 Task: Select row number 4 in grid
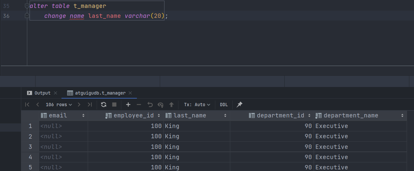click(x=30, y=157)
